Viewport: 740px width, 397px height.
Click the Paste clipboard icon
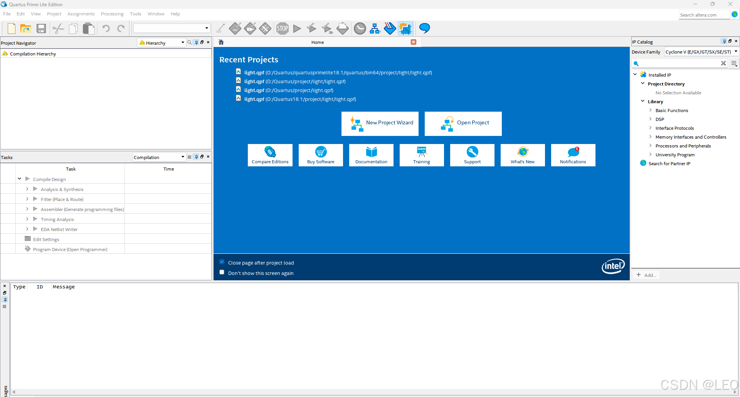89,28
